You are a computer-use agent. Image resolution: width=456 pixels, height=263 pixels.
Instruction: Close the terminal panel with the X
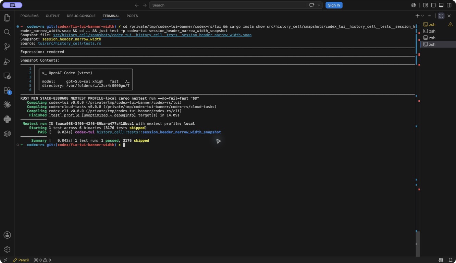pyautogui.click(x=449, y=16)
